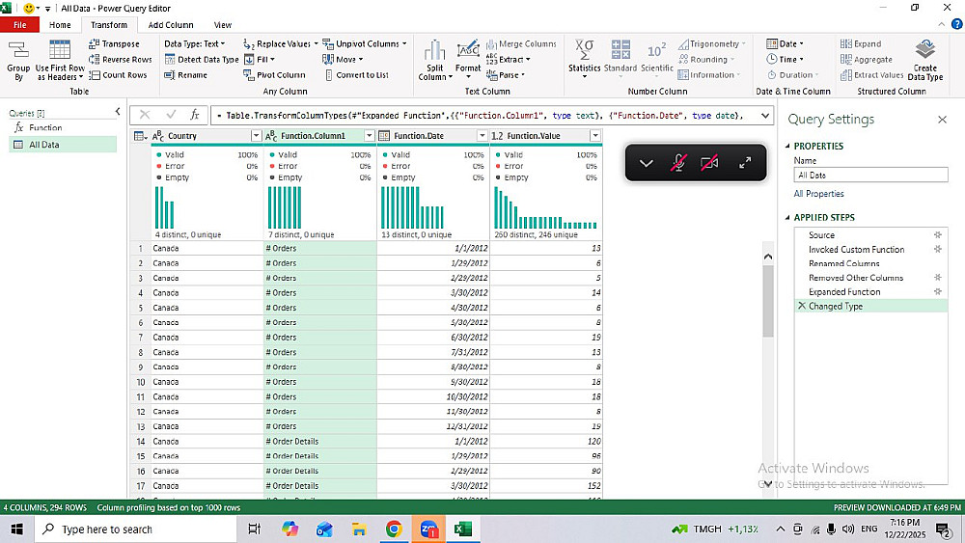965x543 pixels.
Task: Switch to the Add Column tab
Action: [170, 25]
